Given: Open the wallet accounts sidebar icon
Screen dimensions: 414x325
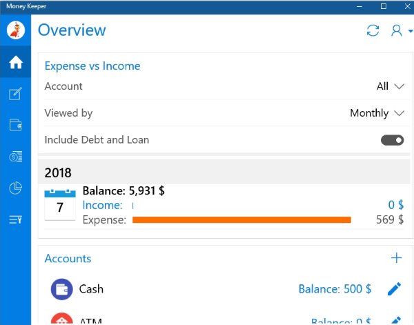Looking at the screenshot, I should tap(15, 125).
